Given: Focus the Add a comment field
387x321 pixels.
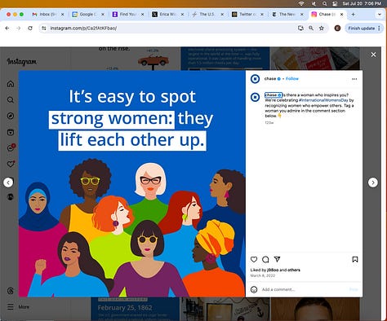Looking at the screenshot, I should click(304, 289).
